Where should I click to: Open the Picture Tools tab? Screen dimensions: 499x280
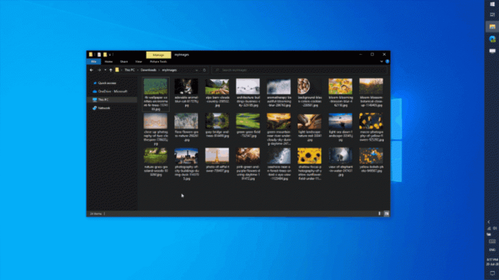click(x=158, y=61)
